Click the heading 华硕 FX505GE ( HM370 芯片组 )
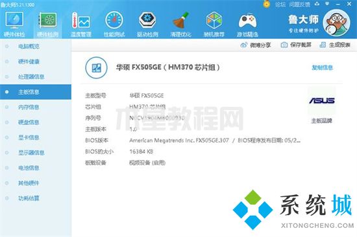This screenshot has width=357, height=237. pyautogui.click(x=168, y=67)
